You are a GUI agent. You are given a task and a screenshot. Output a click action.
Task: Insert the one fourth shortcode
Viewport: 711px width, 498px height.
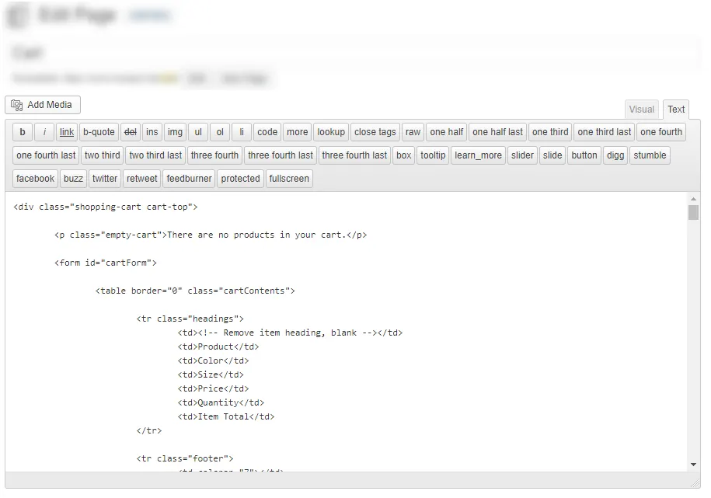661,132
